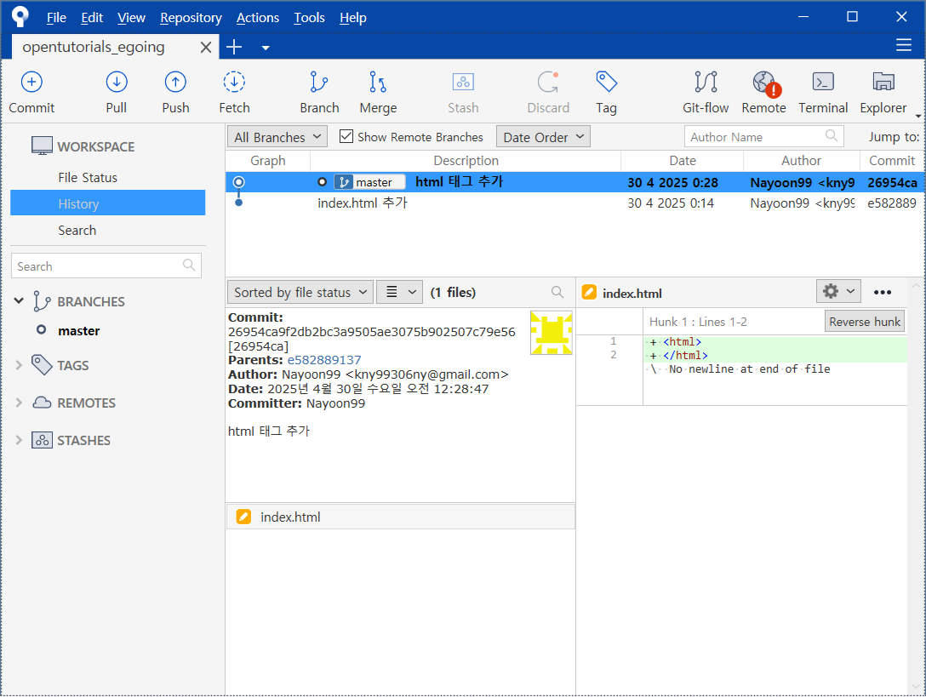Image resolution: width=926 pixels, height=697 pixels.
Task: Click the Graph column header
Action: [267, 161]
